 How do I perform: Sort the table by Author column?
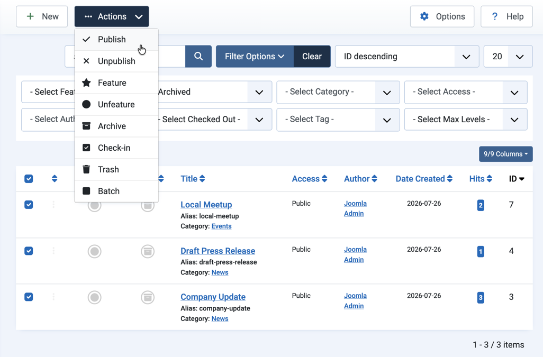[x=360, y=179]
